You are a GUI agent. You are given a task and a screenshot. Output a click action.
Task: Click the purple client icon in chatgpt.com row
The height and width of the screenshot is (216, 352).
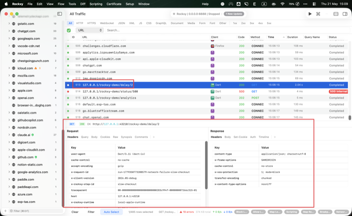(x=213, y=65)
